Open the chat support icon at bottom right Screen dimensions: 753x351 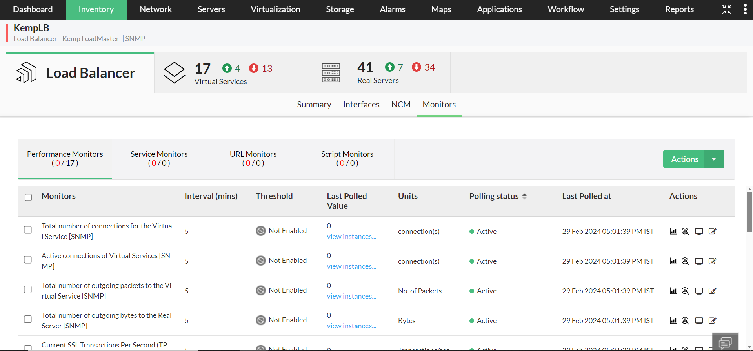(x=725, y=343)
